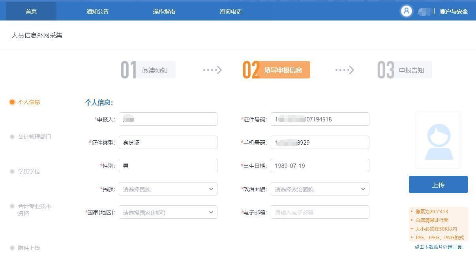Open the 咨询电话 tab
This screenshot has width=476, height=257.
231,11
